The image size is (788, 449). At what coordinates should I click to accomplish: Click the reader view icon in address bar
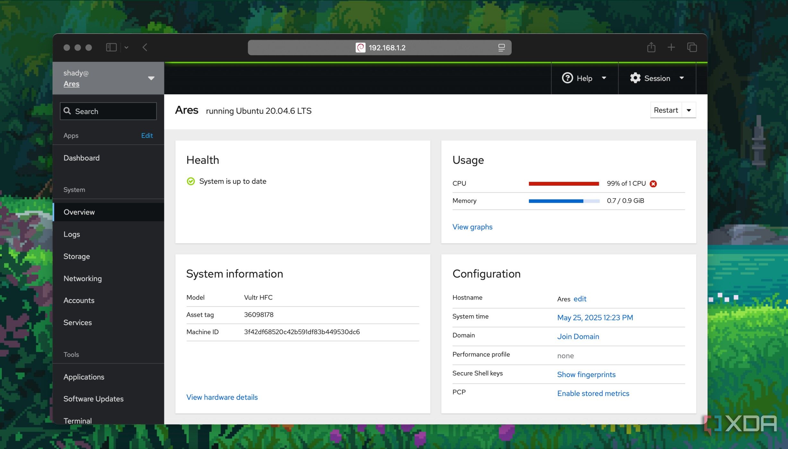coord(501,47)
